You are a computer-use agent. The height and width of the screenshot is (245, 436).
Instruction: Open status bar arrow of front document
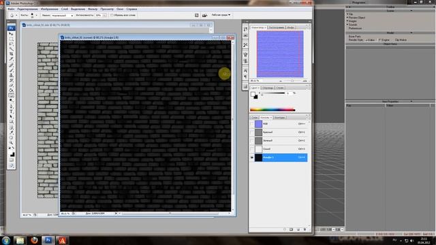pyautogui.click(x=116, y=213)
